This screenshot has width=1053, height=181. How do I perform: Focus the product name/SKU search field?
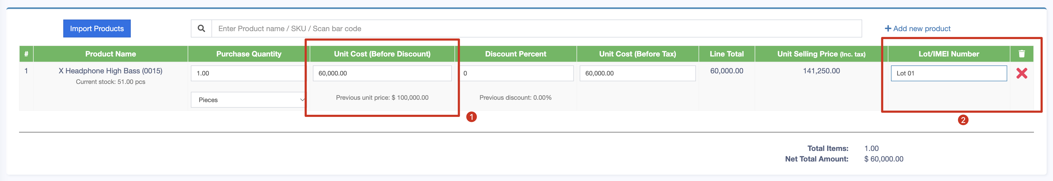click(x=535, y=28)
